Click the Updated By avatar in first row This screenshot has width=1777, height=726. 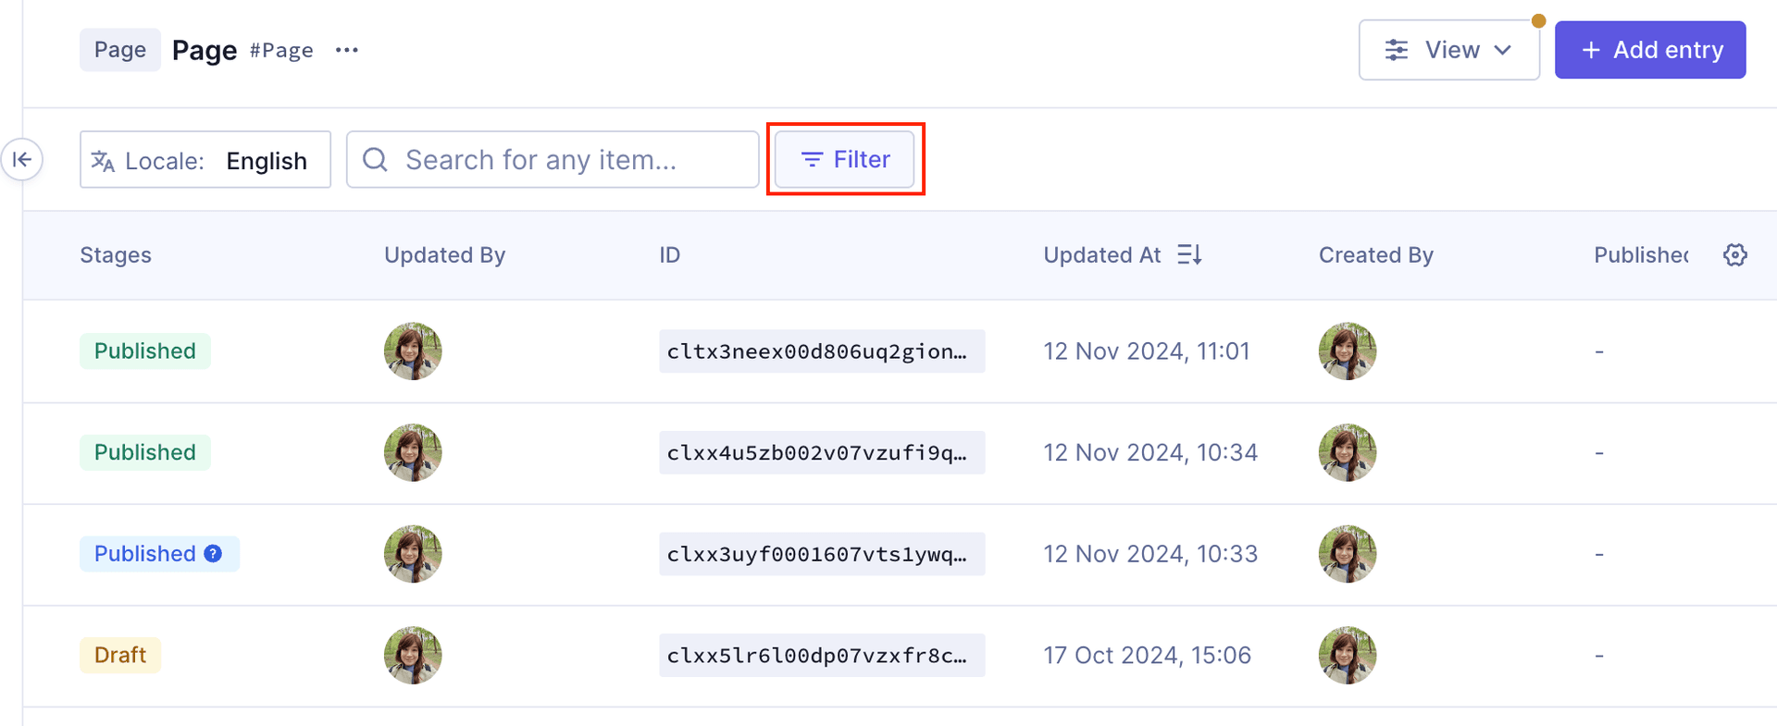click(x=413, y=351)
